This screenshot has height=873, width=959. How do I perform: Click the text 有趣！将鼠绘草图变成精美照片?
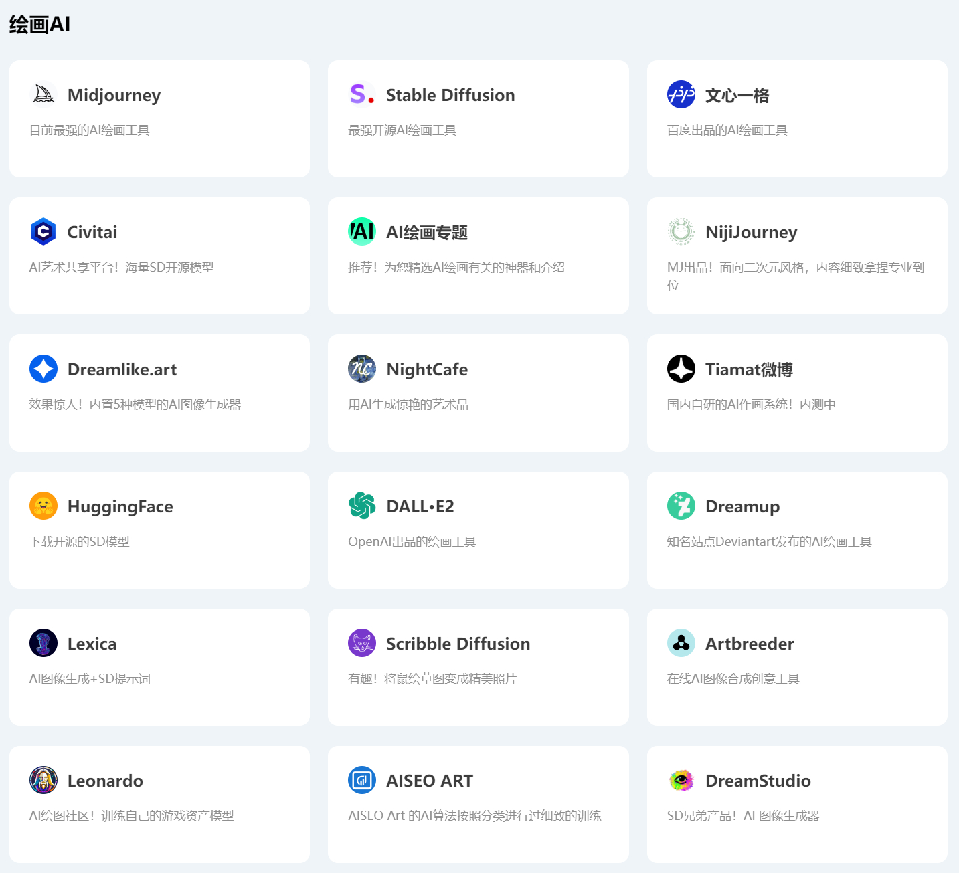tap(432, 679)
